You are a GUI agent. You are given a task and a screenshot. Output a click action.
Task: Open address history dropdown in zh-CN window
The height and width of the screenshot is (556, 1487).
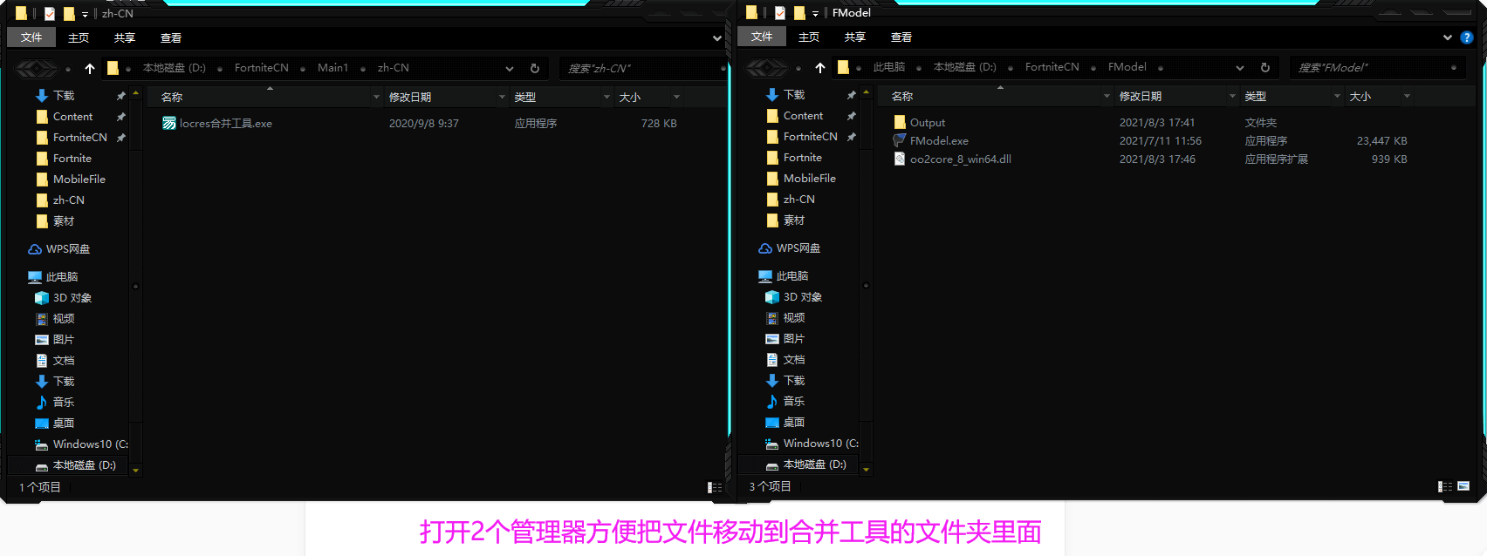tap(510, 68)
